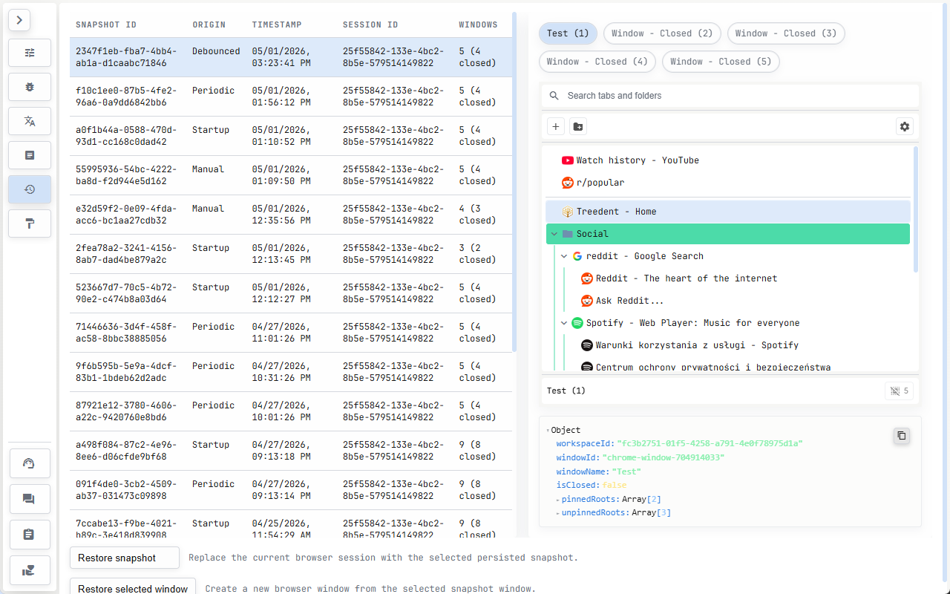Open the bug/debug panel in sidebar
This screenshot has width=950, height=594.
(x=30, y=87)
